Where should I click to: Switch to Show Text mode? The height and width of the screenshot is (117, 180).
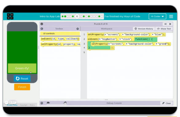point(164,29)
